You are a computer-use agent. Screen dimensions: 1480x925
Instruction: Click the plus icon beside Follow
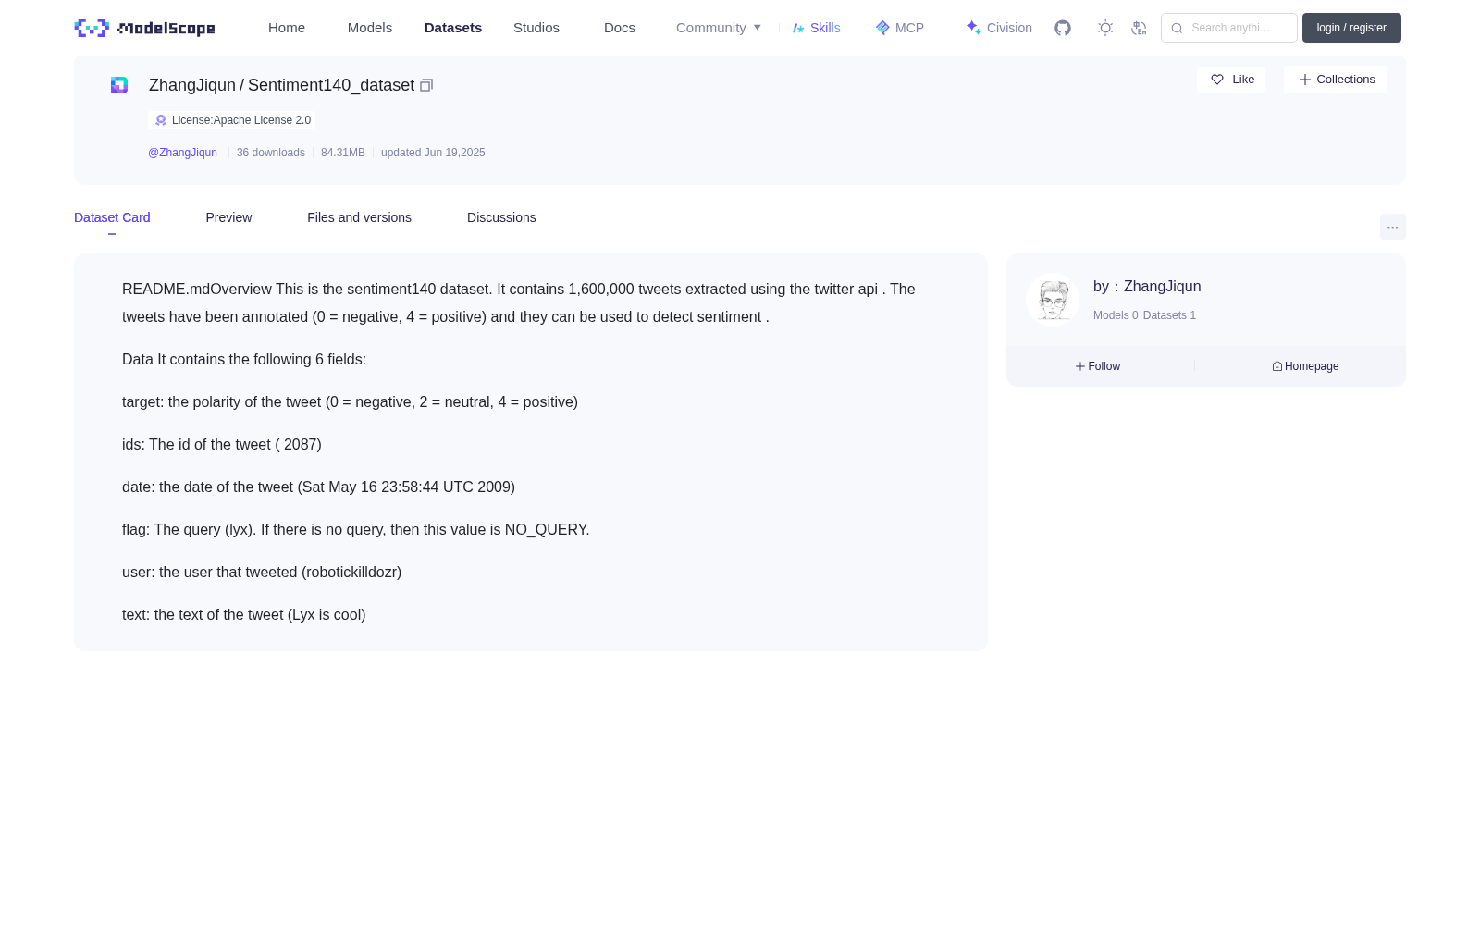click(1079, 366)
